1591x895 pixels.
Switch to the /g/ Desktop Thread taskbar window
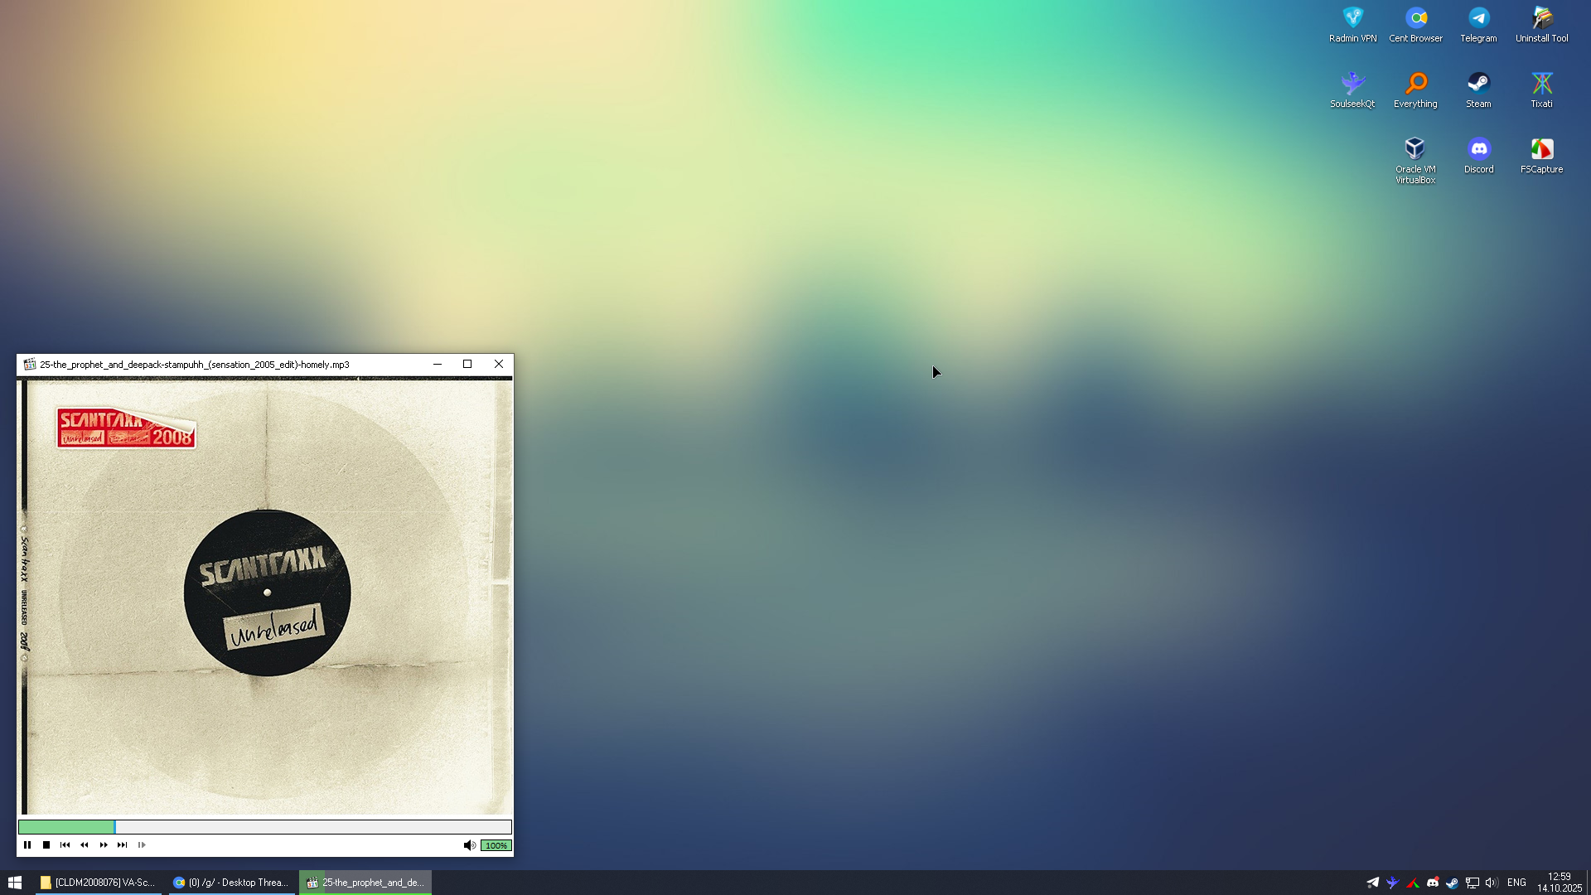click(231, 883)
